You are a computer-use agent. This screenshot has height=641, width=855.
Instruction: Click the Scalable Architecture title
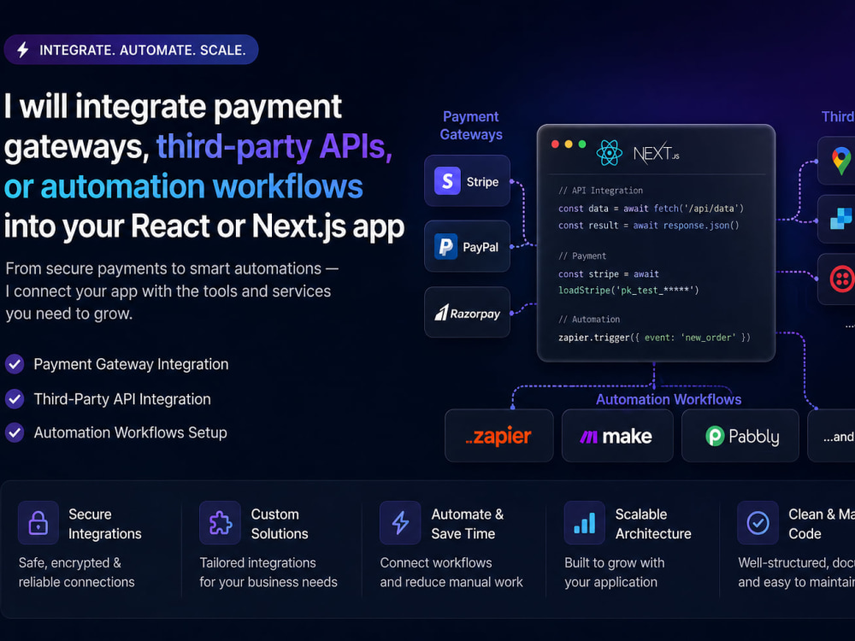tap(653, 524)
